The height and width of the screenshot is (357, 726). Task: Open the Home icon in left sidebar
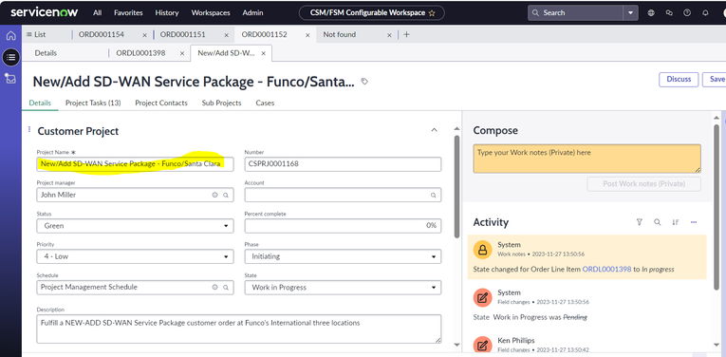coord(10,36)
